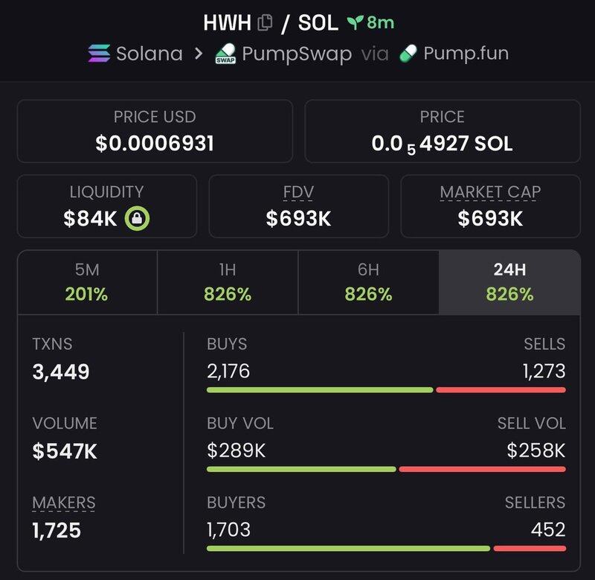This screenshot has height=580, width=595.
Task: Select the 24H timeframe tab
Action: pos(509,282)
